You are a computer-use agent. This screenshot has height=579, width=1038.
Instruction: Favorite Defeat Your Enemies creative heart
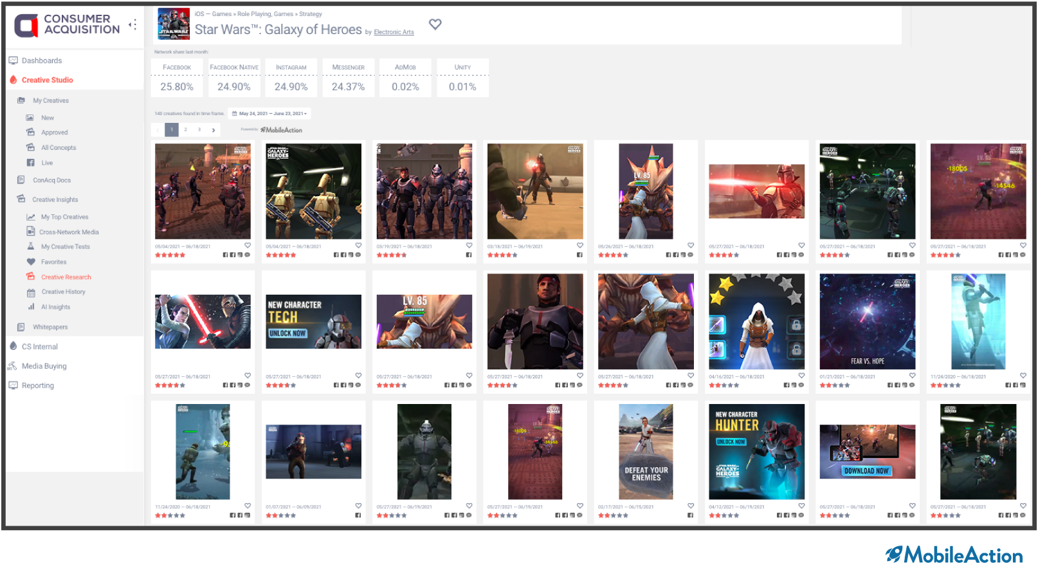coord(691,506)
